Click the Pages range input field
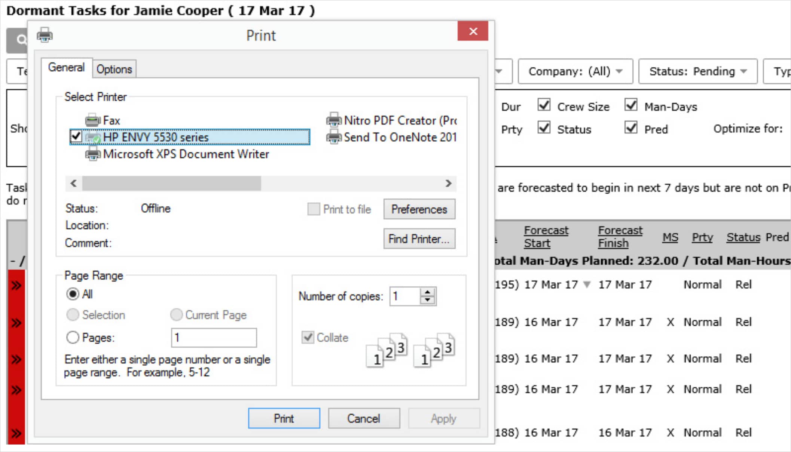 click(x=214, y=338)
